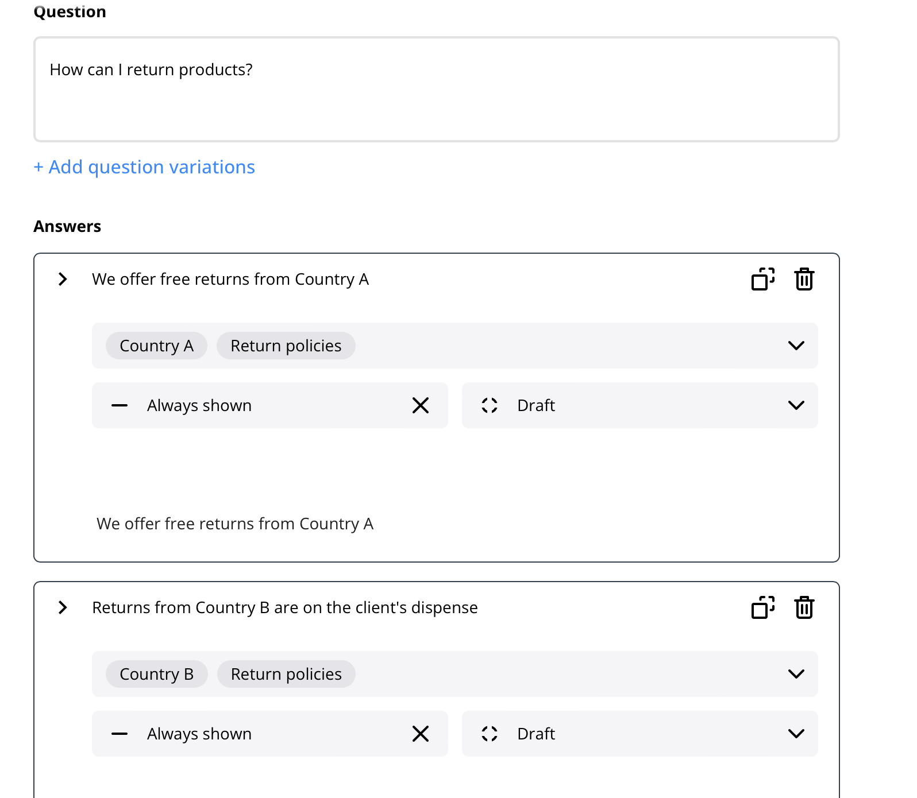Click Add question variations link
Screen dimensions: 917x798
(x=144, y=167)
